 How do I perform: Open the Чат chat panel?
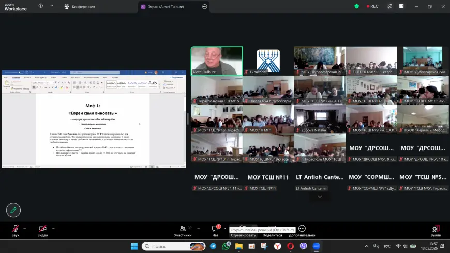pos(215,231)
